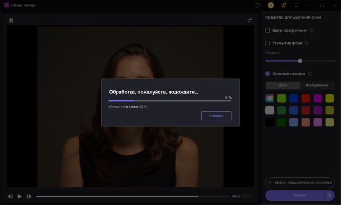
Task: Click the 00:04 / 00:05 time display
Action: (241, 196)
